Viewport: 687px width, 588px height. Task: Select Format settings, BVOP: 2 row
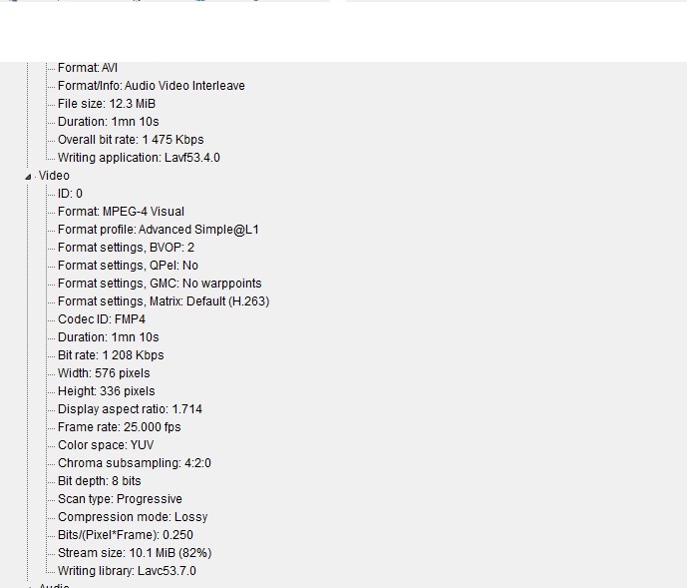126,248
